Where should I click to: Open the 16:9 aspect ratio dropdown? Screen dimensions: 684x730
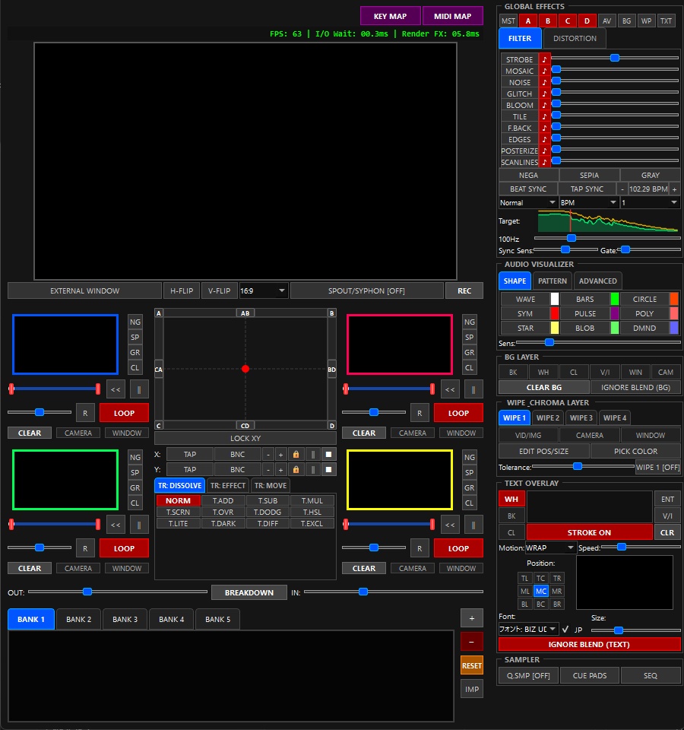264,291
